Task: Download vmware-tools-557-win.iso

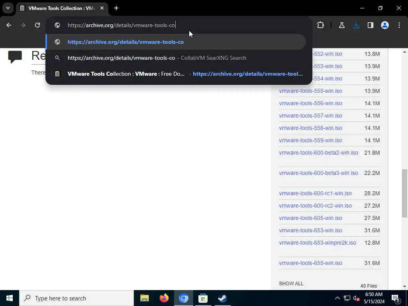Action: pos(310,116)
